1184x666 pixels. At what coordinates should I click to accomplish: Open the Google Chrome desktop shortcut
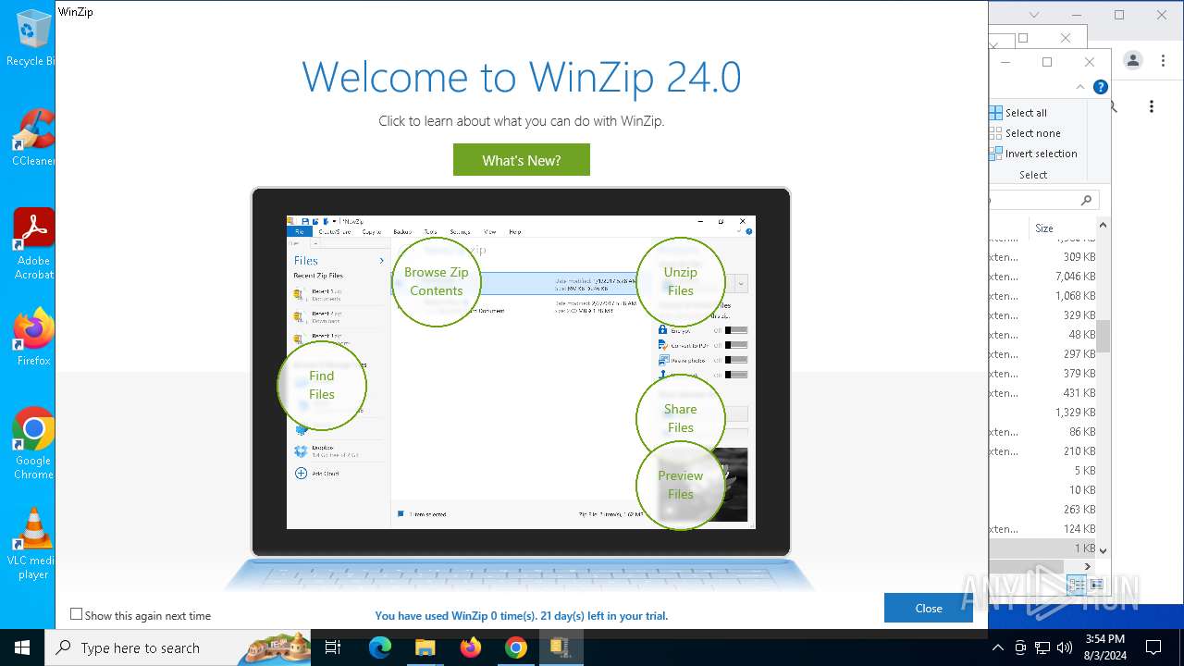click(x=33, y=443)
